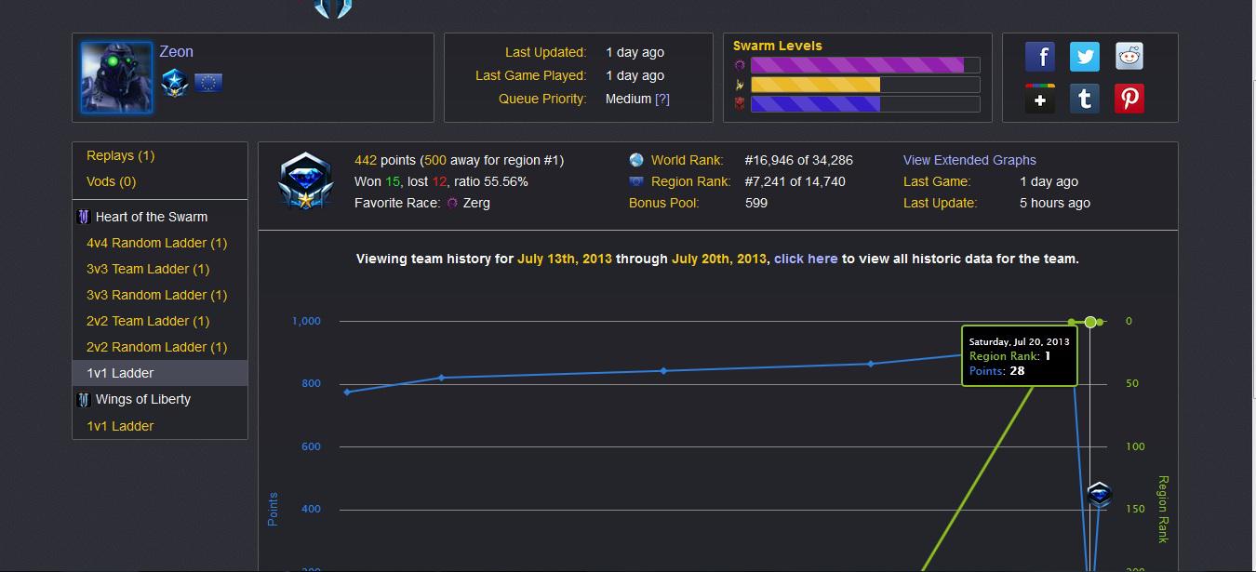
Task: Click the vertical 'Points' axis title
Action: point(273,509)
